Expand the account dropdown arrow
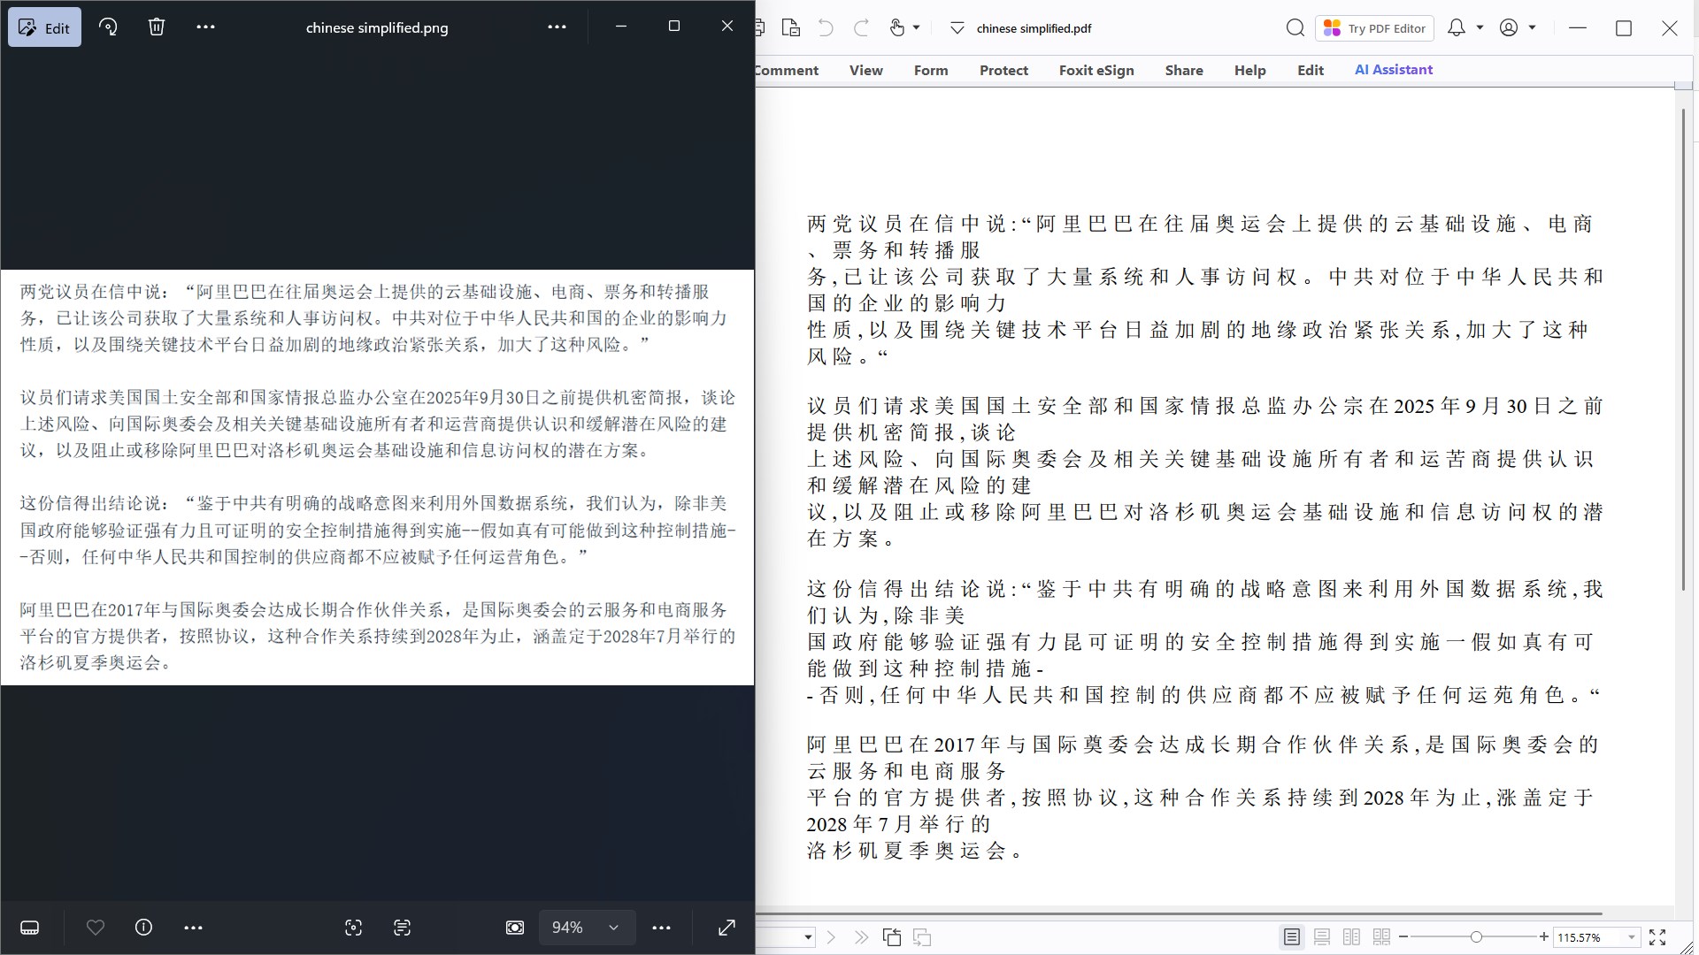 click(x=1533, y=28)
